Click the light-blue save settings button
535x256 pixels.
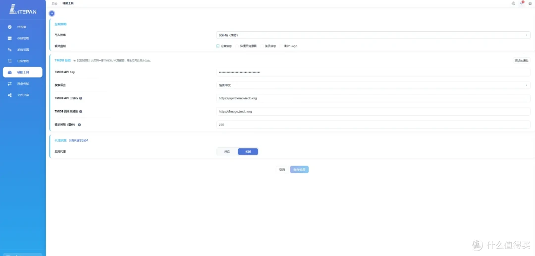pyautogui.click(x=299, y=170)
